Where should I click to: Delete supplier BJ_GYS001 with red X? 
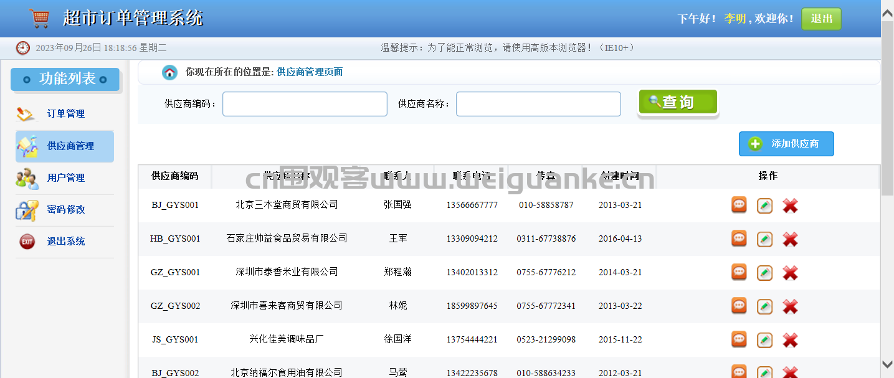(x=790, y=206)
